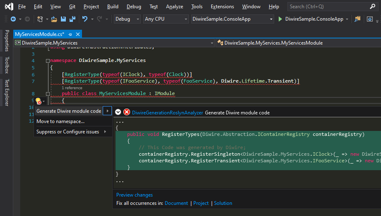Click the window icon at toolbar end
Image resolution: width=381 pixels, height=216 pixels.
369,19
